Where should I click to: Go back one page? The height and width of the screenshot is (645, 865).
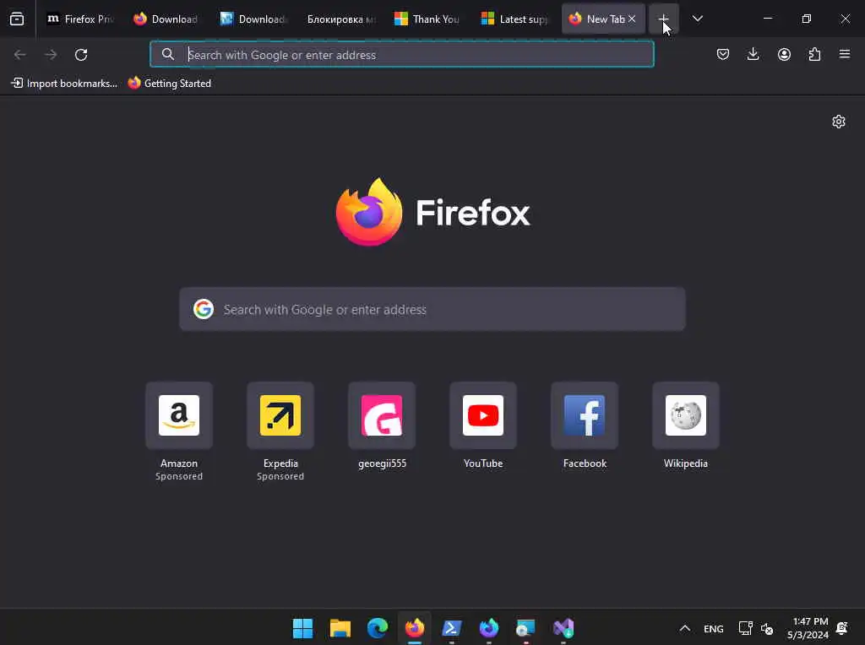pos(20,55)
